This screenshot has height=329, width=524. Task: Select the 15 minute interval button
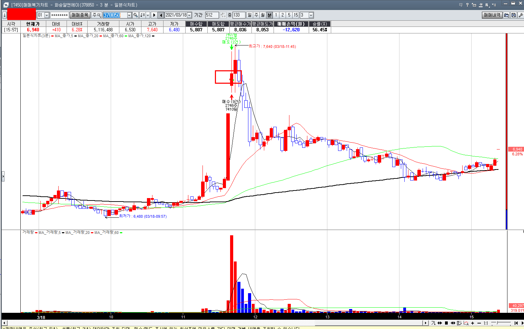(296, 15)
